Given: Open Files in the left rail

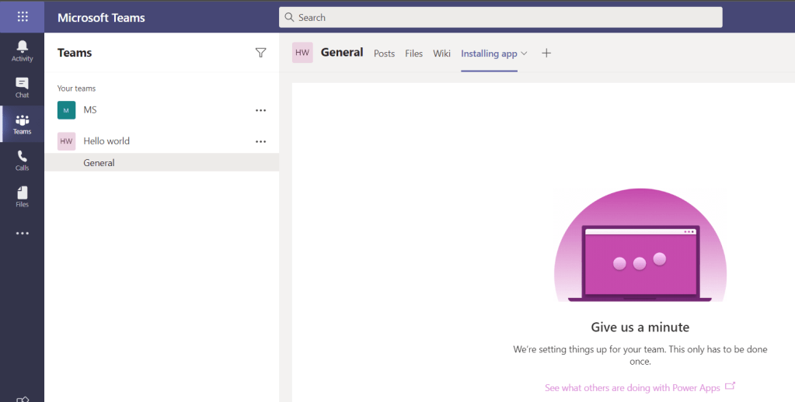Looking at the screenshot, I should pyautogui.click(x=22, y=196).
